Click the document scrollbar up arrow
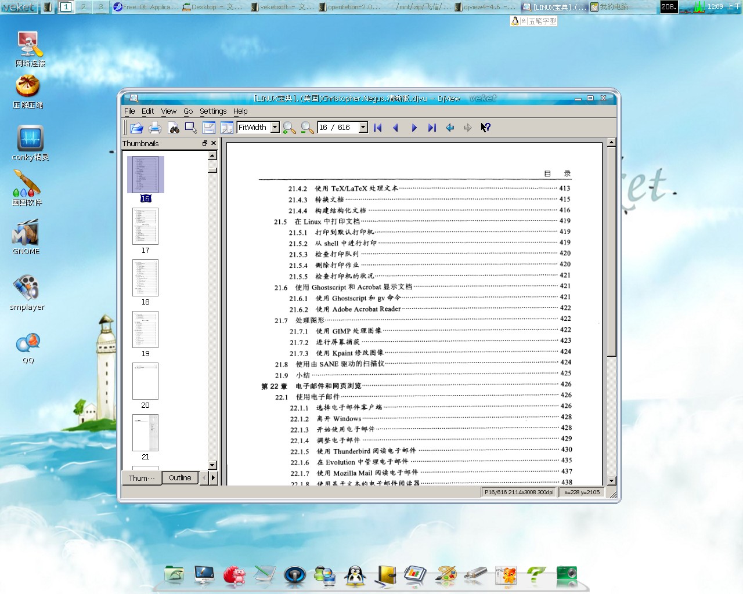This screenshot has height=594, width=743. point(611,142)
